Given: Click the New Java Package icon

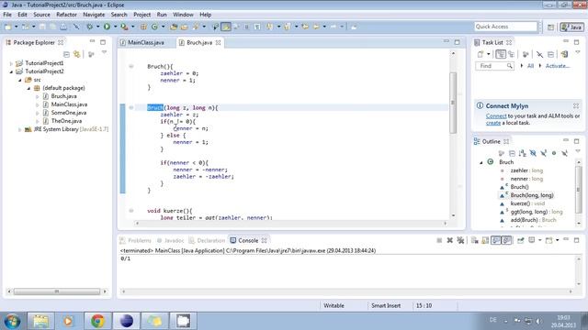Looking at the screenshot, I should (143, 27).
